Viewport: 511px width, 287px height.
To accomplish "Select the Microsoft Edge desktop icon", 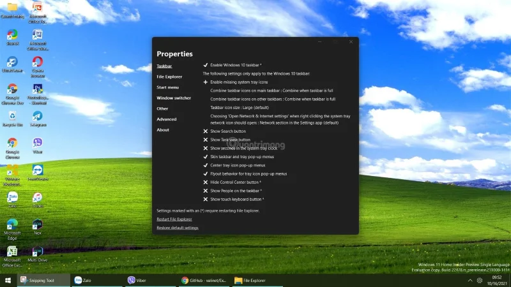I will tap(12, 230).
